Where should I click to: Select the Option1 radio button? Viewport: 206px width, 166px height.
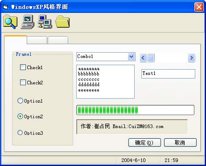pos(20,101)
